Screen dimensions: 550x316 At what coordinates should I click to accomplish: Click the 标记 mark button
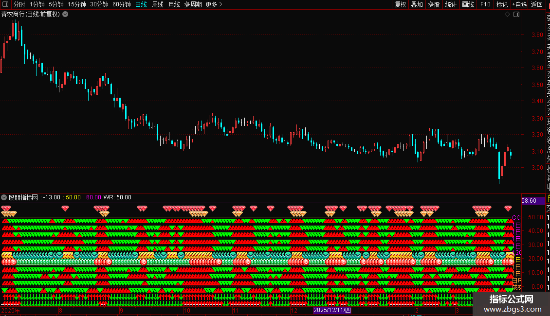(x=502, y=4)
